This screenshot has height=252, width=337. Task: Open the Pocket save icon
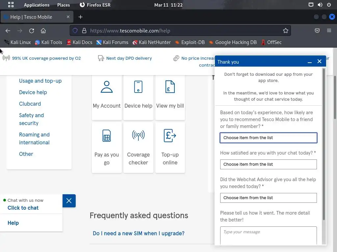pos(317,31)
